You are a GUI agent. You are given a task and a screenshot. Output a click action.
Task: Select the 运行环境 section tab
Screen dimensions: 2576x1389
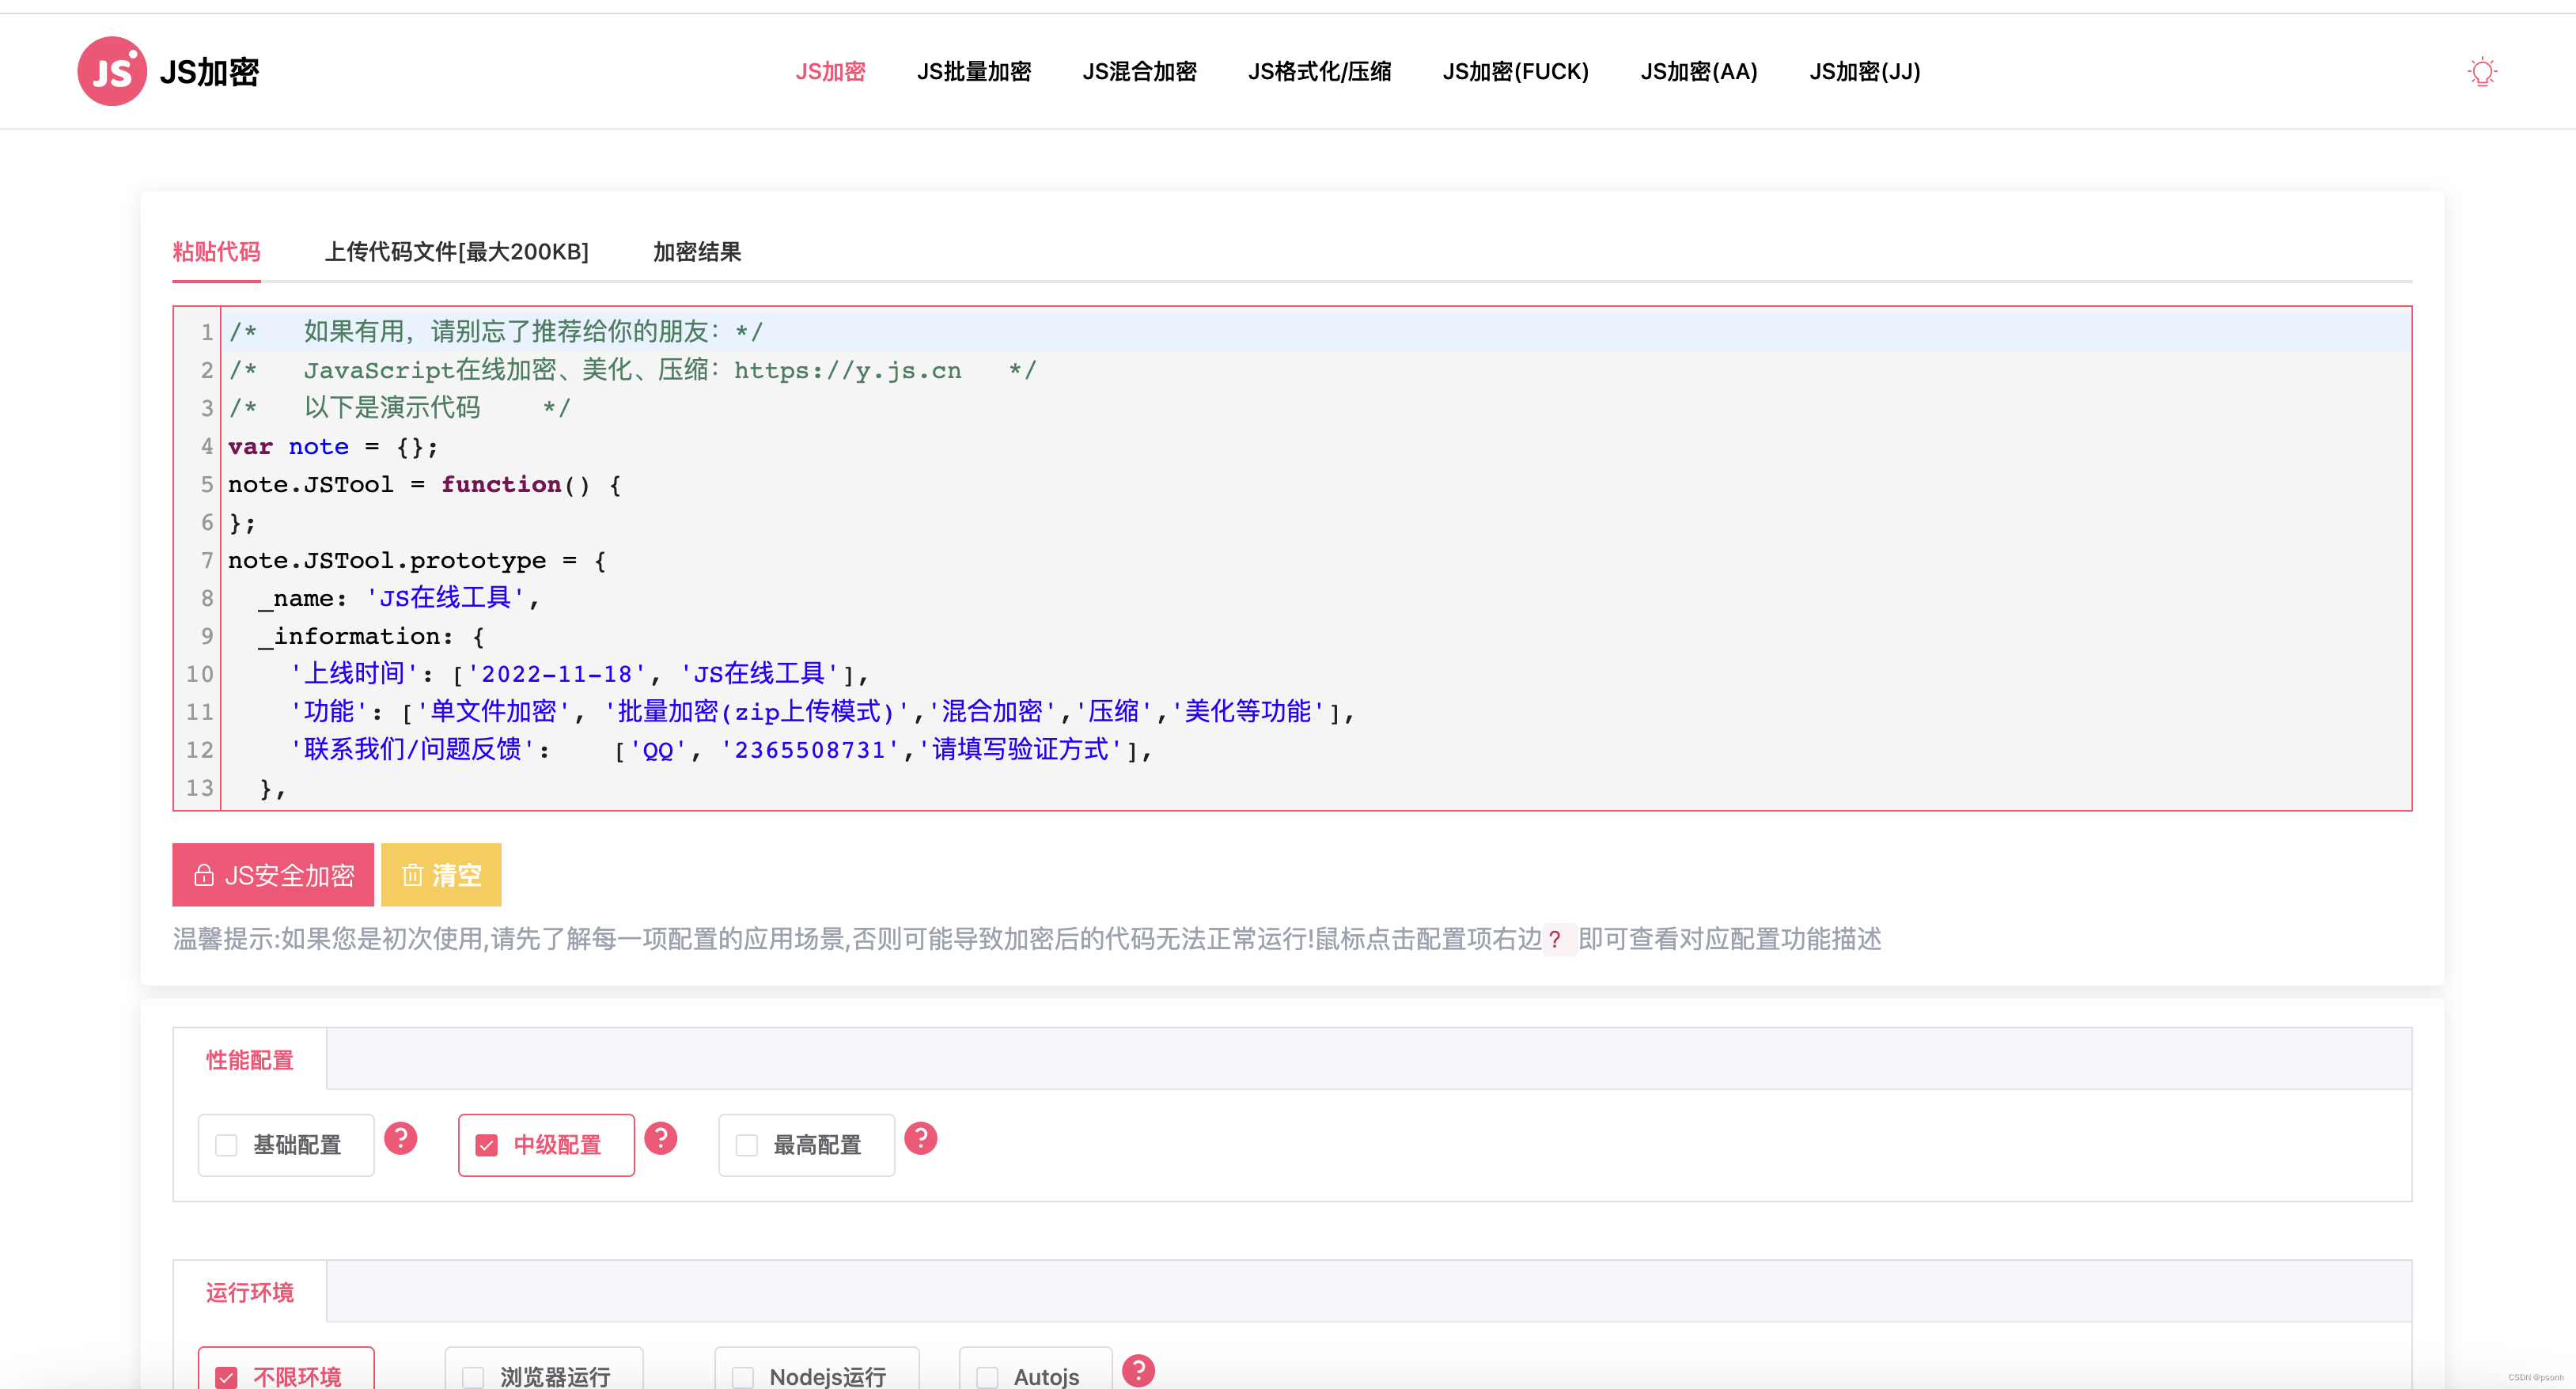250,1292
